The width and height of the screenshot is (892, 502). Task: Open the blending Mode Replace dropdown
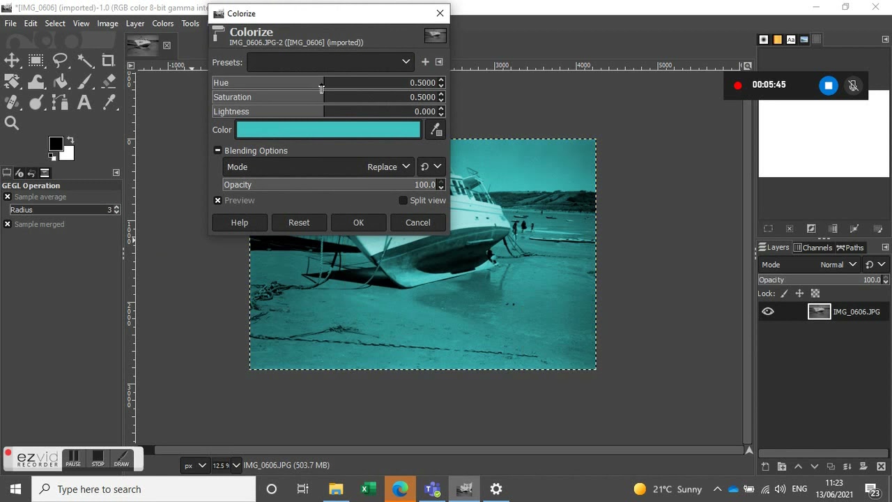(318, 167)
